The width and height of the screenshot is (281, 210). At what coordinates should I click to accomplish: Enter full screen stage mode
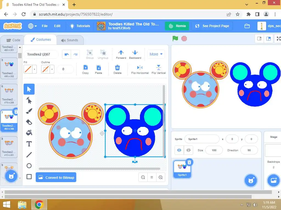click(x=279, y=39)
